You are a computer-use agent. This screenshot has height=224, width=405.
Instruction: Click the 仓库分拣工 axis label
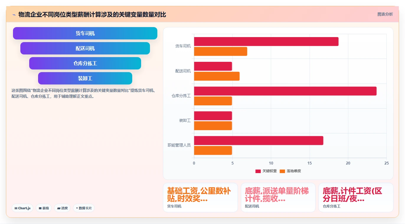coord(181,96)
